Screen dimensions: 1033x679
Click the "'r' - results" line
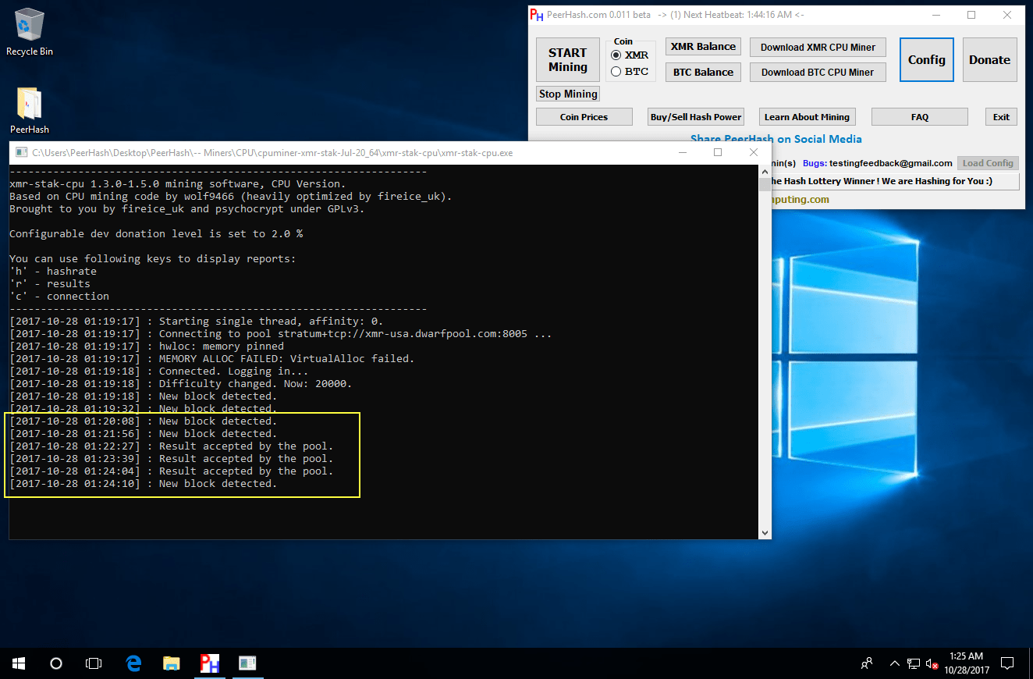[50, 283]
